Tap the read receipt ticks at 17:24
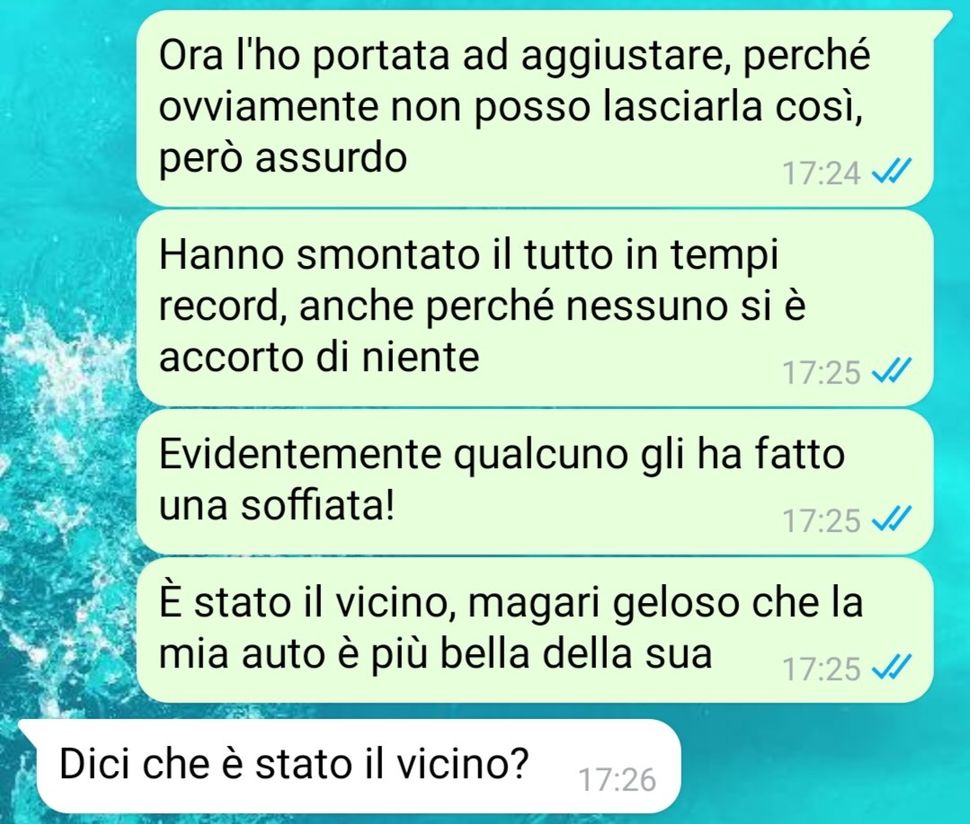 892,172
